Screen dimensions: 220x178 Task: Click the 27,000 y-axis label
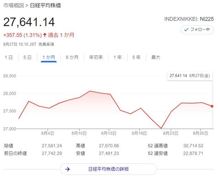click(x=10, y=129)
